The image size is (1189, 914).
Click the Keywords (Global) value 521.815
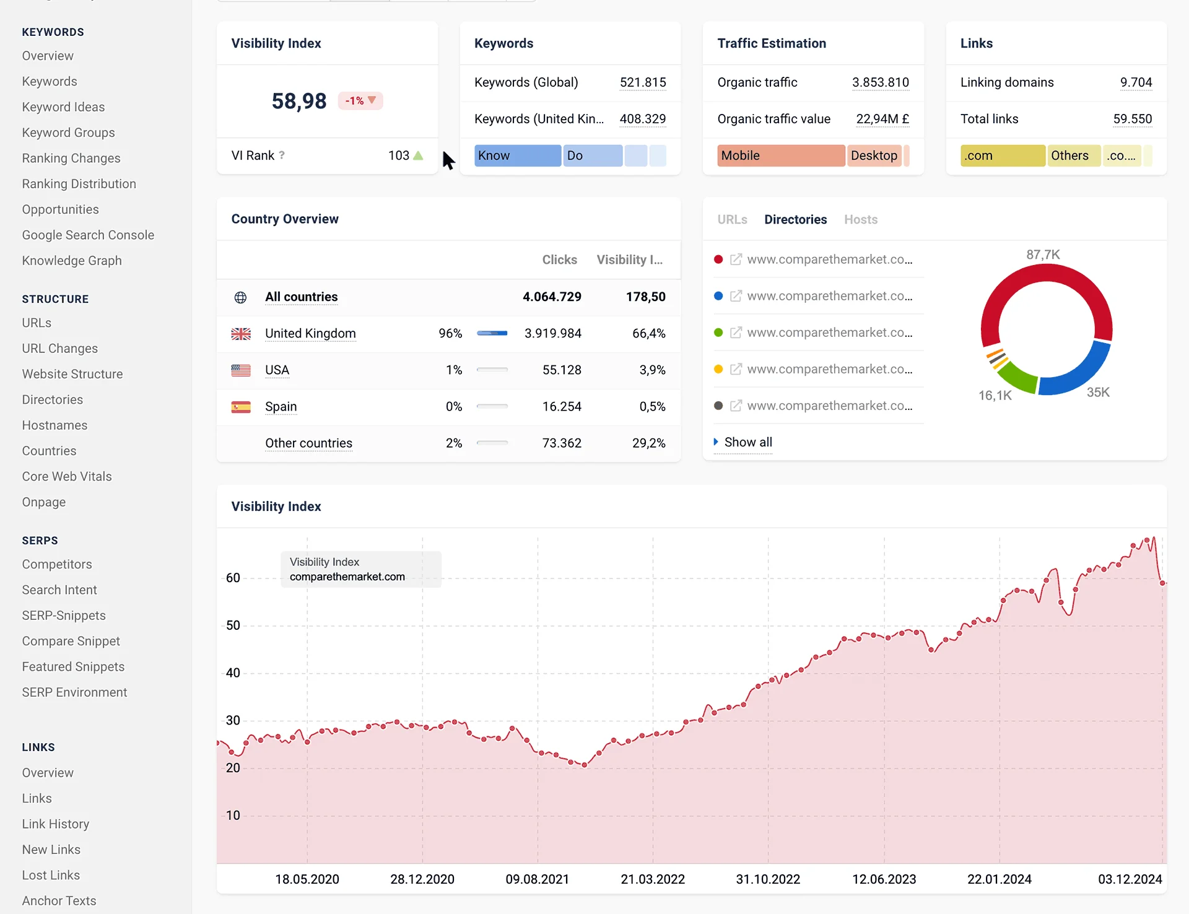[x=643, y=82]
